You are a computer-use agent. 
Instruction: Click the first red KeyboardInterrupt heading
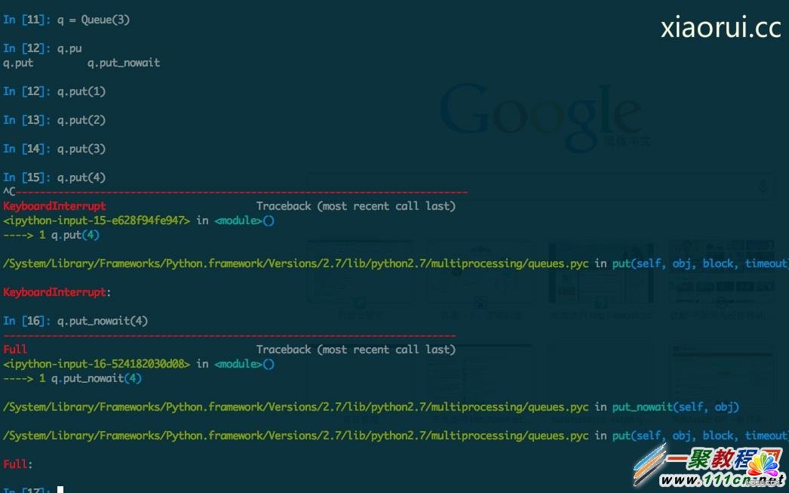[54, 206]
